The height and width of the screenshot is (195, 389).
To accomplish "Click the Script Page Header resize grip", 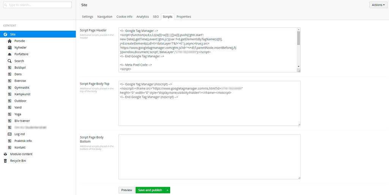I will pos(299,71).
